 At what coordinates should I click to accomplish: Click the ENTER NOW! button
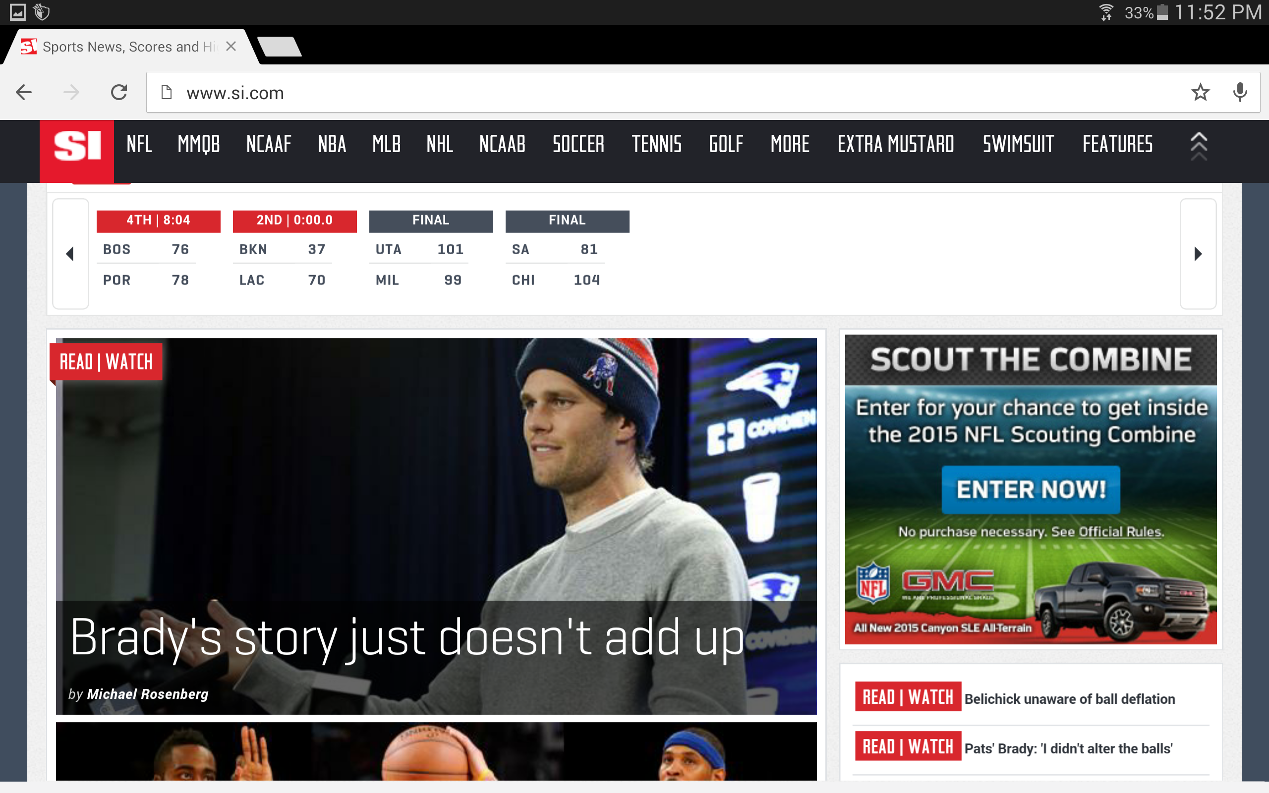(1031, 489)
